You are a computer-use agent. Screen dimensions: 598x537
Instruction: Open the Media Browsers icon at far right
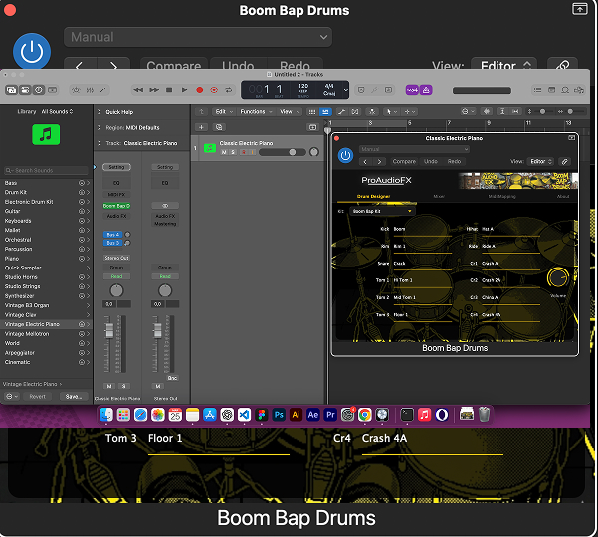tap(579, 90)
